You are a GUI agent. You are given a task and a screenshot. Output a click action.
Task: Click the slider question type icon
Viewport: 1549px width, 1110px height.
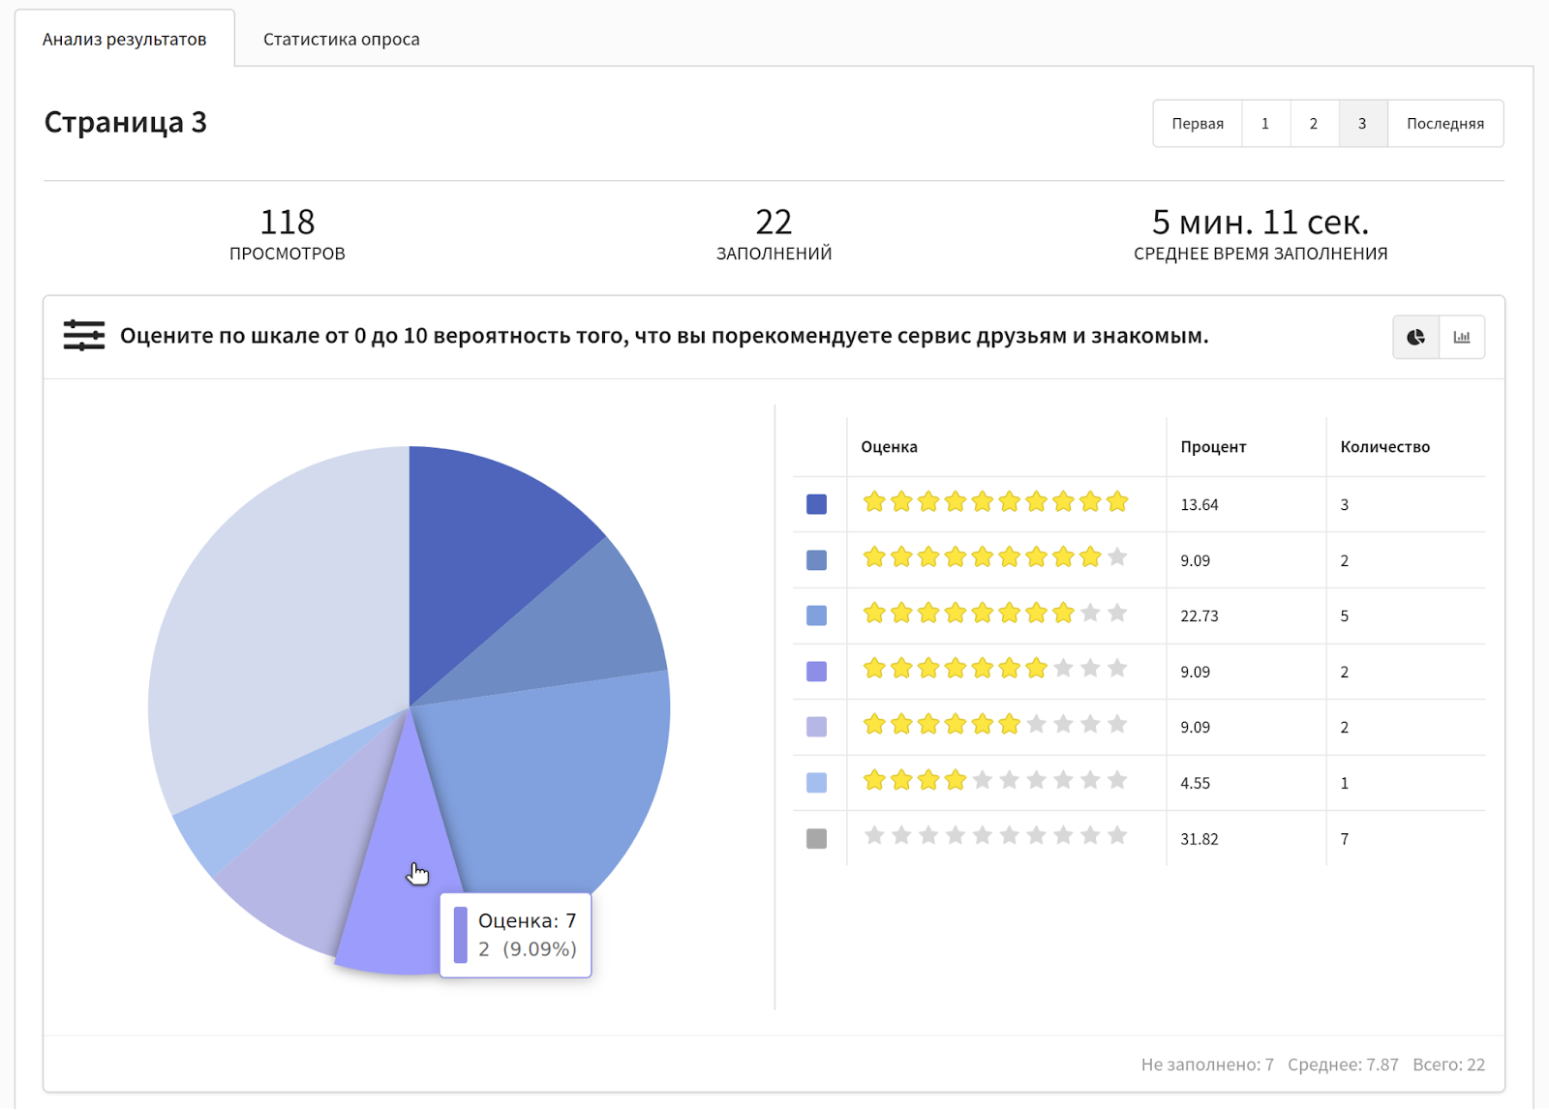84,336
